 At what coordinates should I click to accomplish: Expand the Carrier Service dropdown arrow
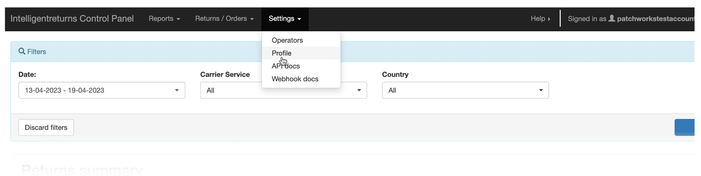[359, 90]
